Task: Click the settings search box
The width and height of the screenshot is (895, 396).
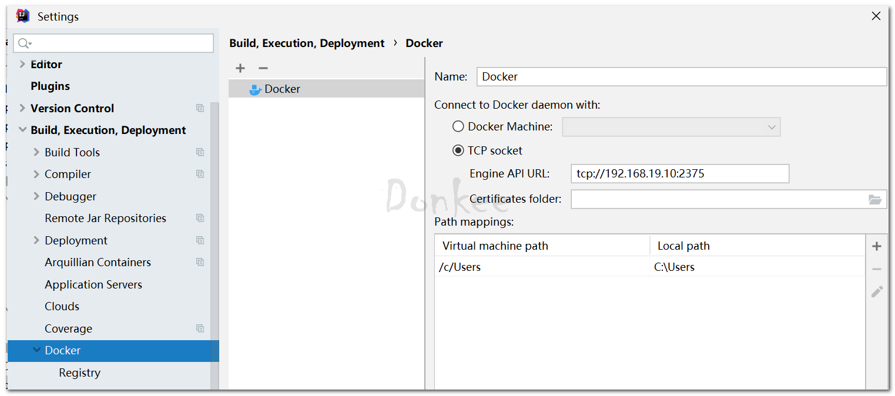Action: pyautogui.click(x=113, y=43)
